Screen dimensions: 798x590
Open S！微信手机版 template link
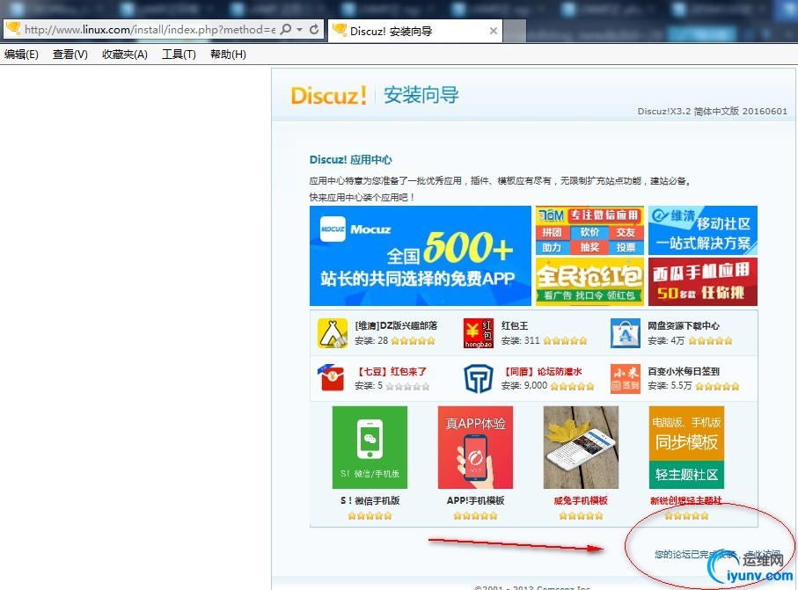point(370,500)
